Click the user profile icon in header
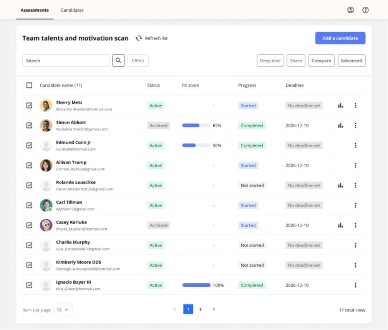 coord(351,10)
